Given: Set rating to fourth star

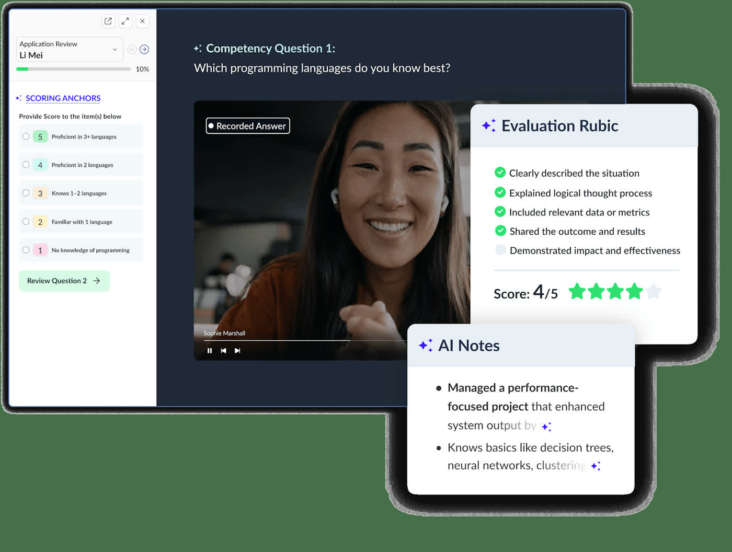Looking at the screenshot, I should tap(635, 291).
